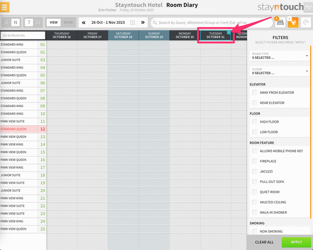Select Thursday October 26 column header
313x250 pixels.
(x=62, y=35)
